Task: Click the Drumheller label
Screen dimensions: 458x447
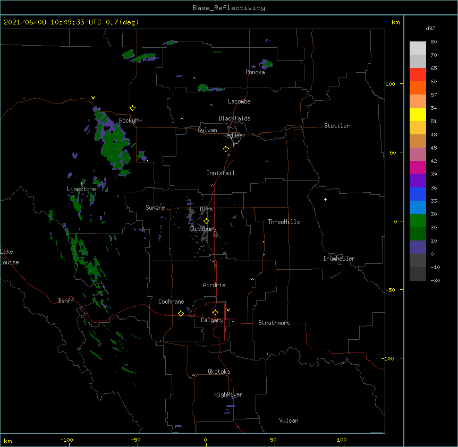Action: click(x=339, y=259)
